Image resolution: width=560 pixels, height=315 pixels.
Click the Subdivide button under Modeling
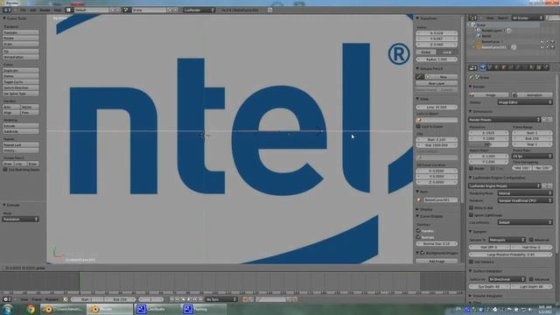click(x=21, y=131)
